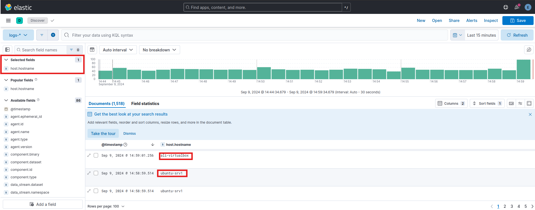Click the Popular fields info icon

coord(36,80)
